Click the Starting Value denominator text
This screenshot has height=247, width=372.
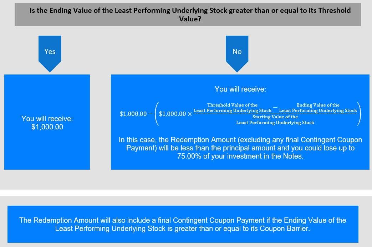pyautogui.click(x=275, y=120)
